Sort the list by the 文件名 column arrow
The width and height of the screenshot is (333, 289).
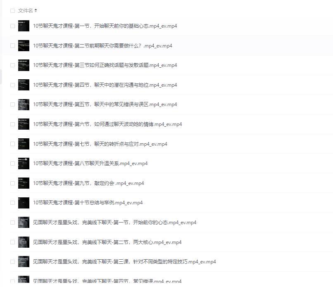pyautogui.click(x=36, y=10)
